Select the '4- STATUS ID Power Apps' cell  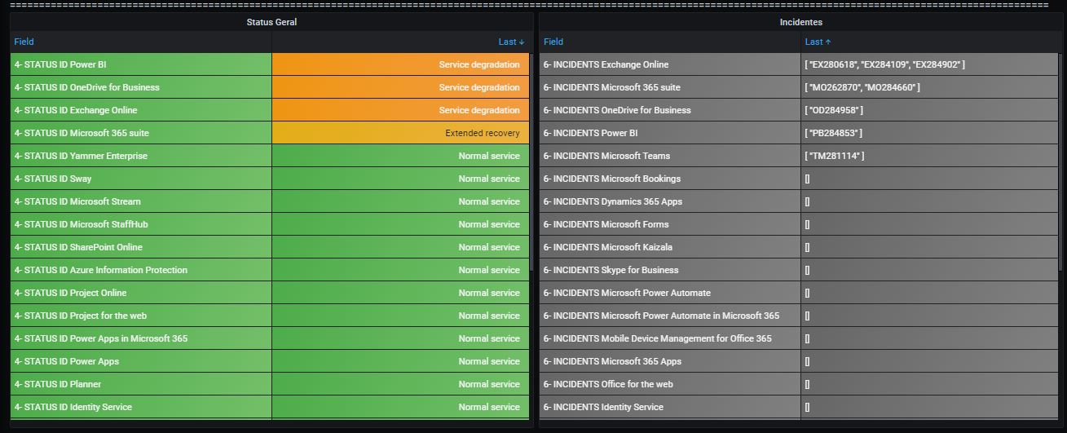(x=141, y=361)
